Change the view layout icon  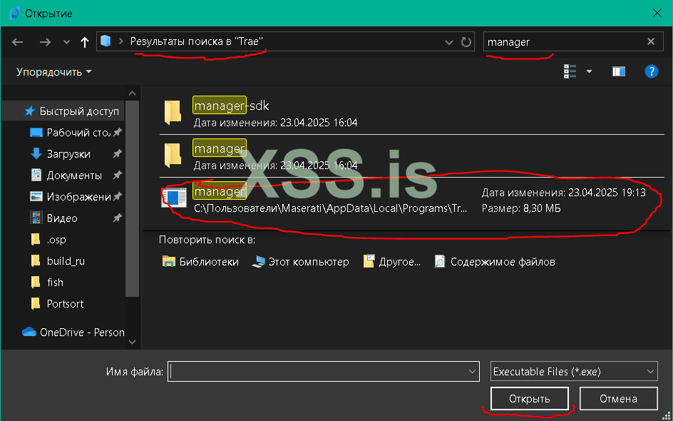[x=570, y=71]
